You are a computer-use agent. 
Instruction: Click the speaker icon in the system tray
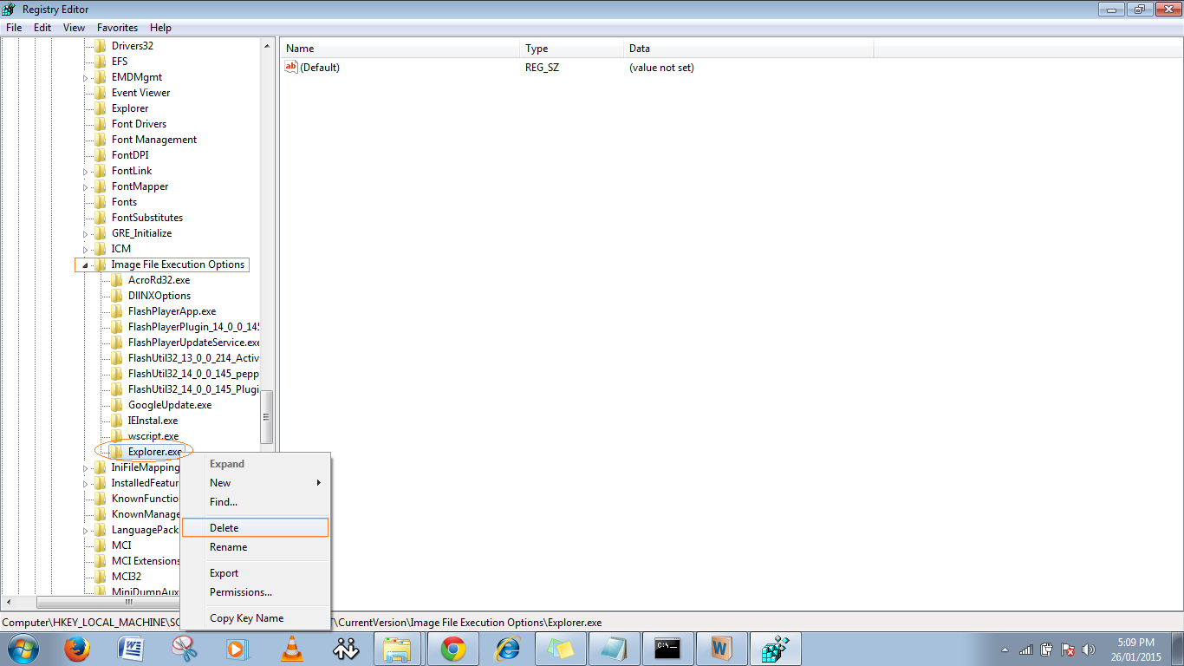click(x=1089, y=648)
